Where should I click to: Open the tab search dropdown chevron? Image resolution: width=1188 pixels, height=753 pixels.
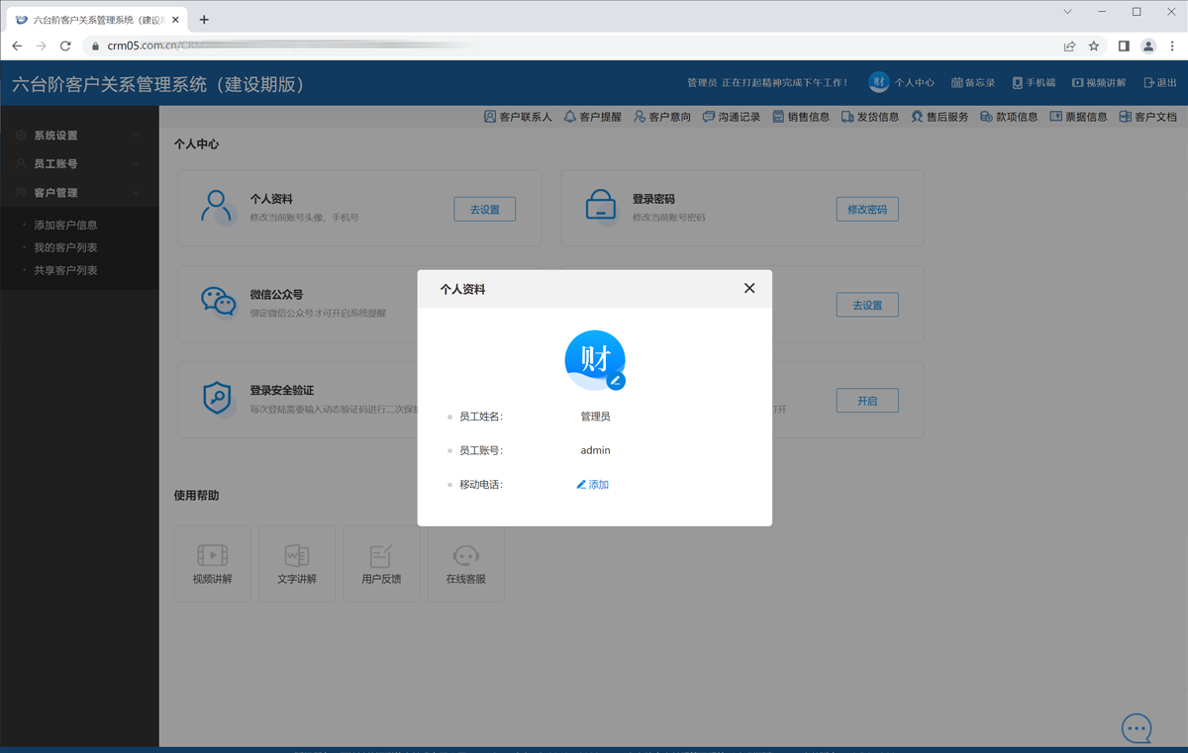click(1067, 12)
